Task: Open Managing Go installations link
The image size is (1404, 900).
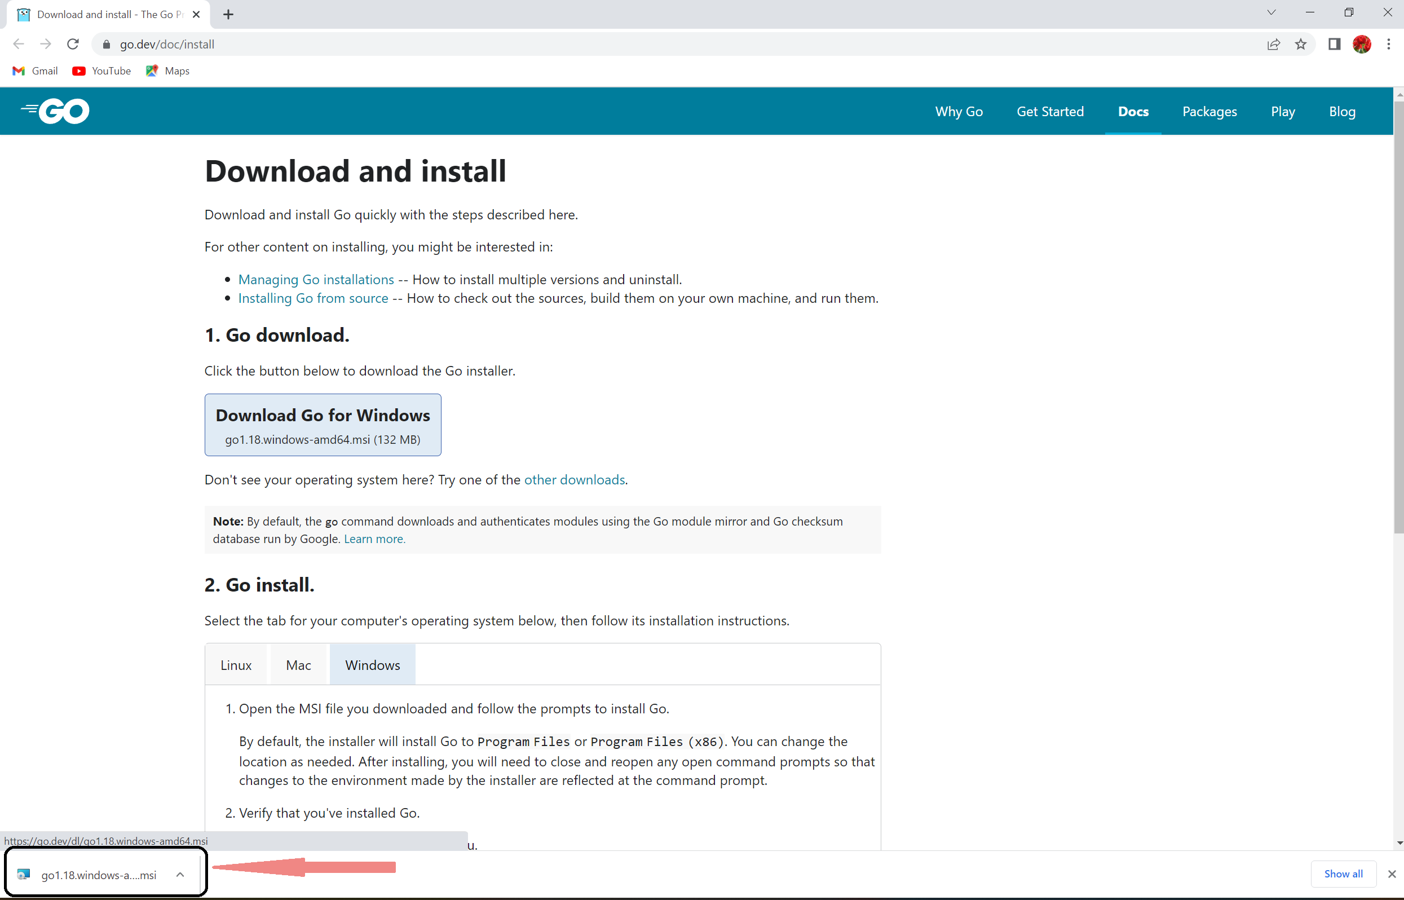Action: point(316,279)
